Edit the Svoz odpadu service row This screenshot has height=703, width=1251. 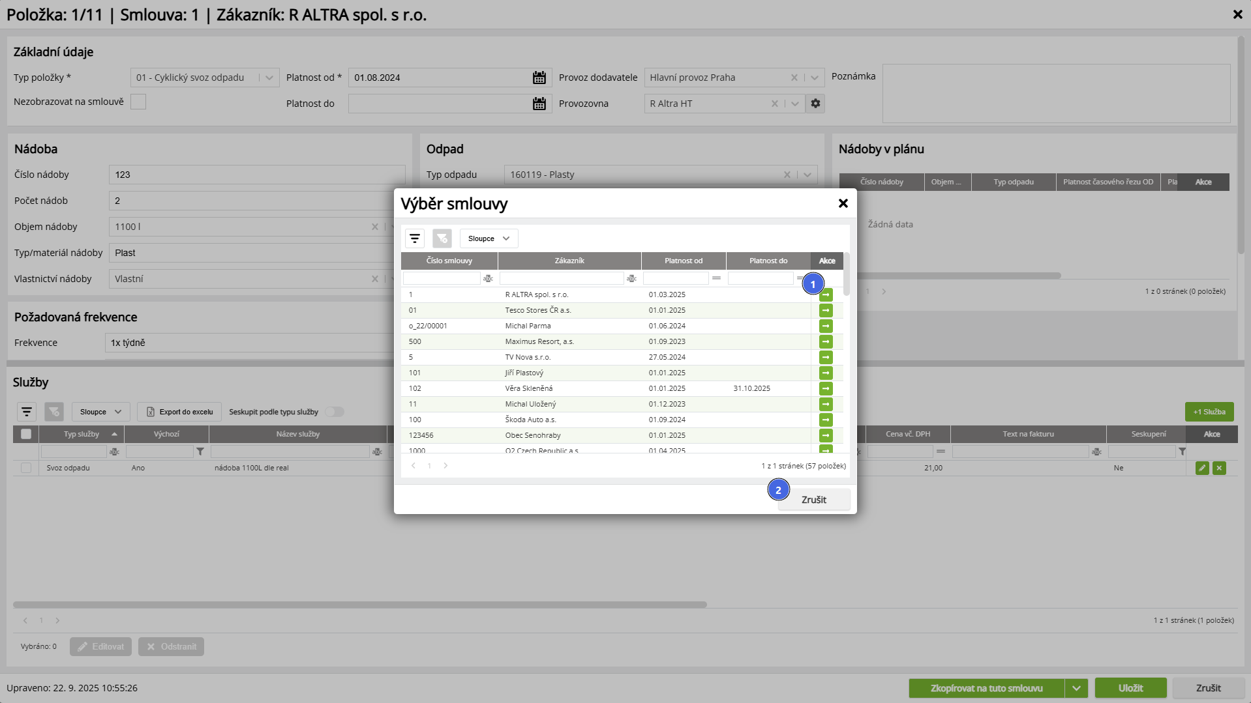(x=1202, y=468)
